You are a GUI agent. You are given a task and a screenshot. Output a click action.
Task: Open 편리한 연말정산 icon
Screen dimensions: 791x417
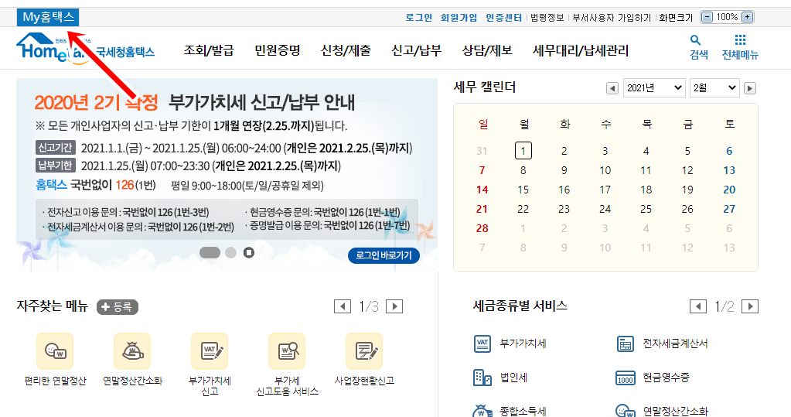55,351
